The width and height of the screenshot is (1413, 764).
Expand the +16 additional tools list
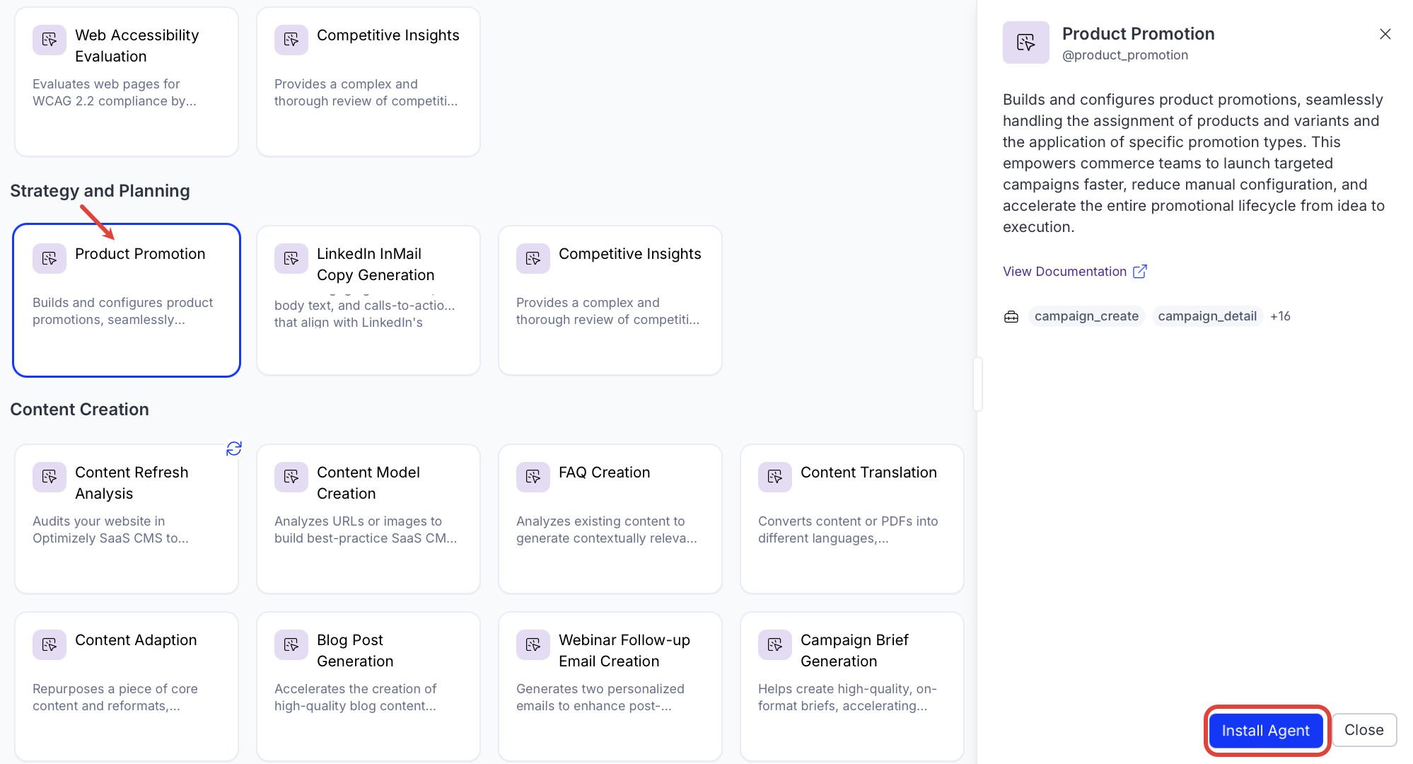[x=1280, y=316]
